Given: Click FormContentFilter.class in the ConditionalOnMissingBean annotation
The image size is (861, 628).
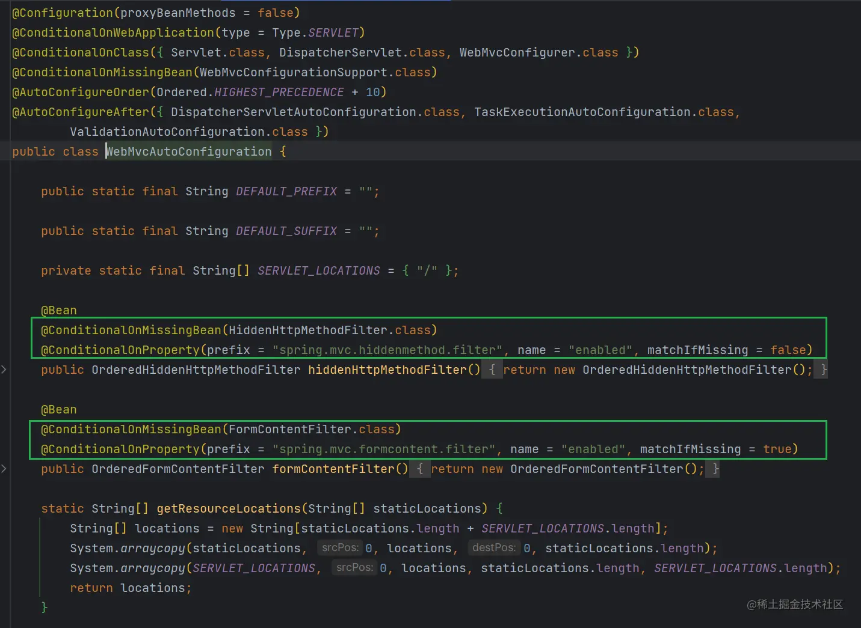Looking at the screenshot, I should (312, 429).
